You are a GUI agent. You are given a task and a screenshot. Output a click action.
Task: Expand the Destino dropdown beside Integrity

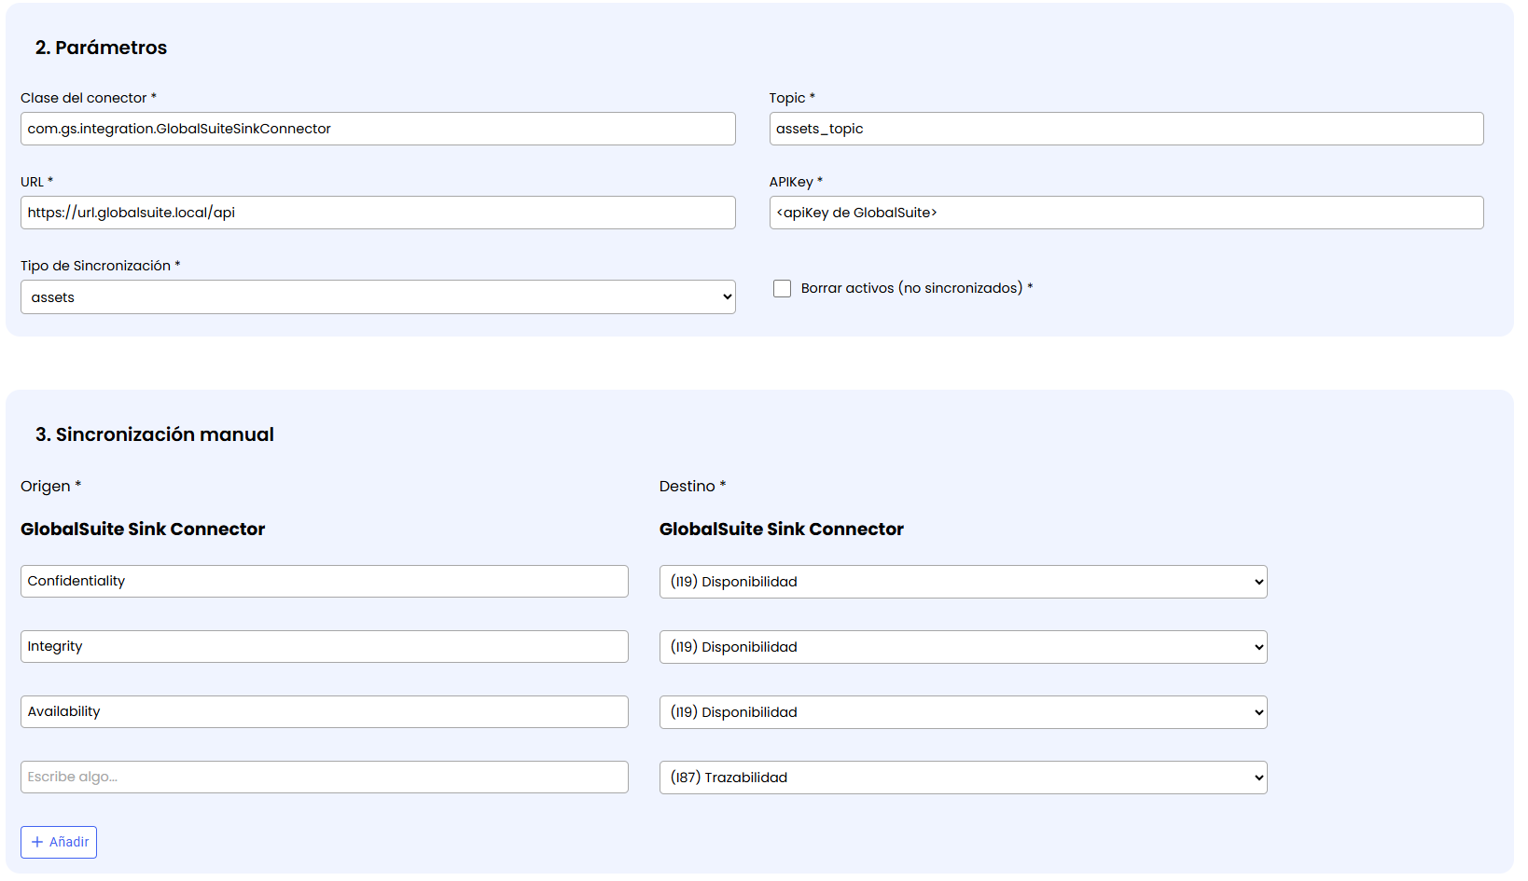(963, 647)
